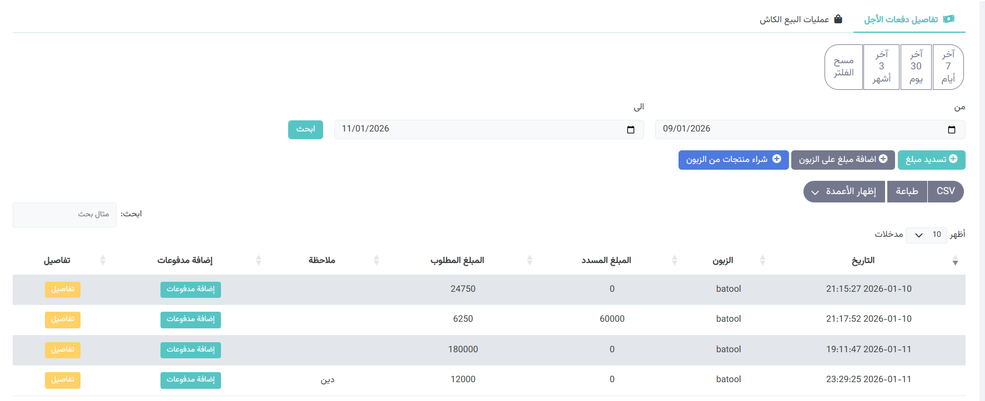Click إضافة مدفوعات in the 12000 row
985x401 pixels.
pos(190,380)
